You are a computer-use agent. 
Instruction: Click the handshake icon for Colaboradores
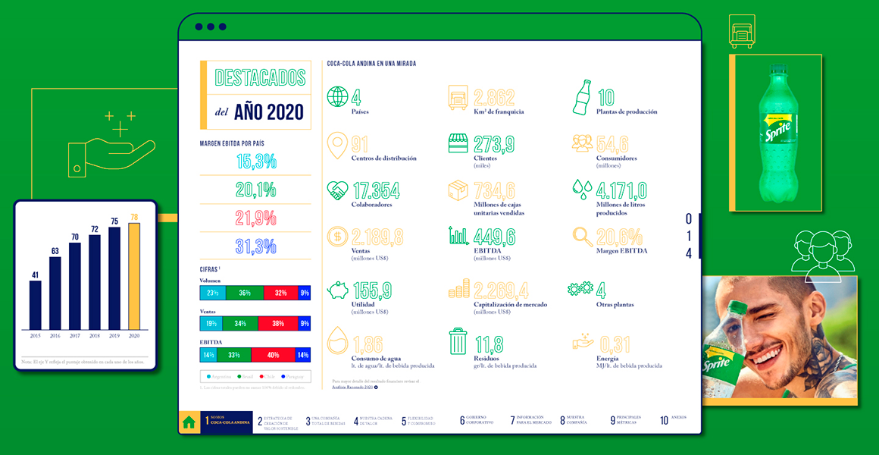pyautogui.click(x=337, y=191)
